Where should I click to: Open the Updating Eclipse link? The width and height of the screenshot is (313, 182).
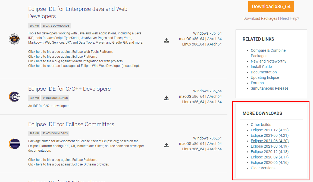coord(265,77)
